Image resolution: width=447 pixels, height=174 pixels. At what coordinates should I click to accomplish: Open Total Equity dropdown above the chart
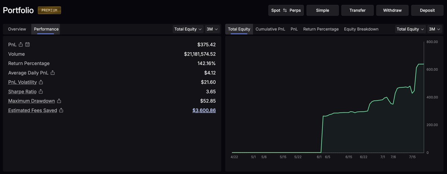tap(410, 29)
